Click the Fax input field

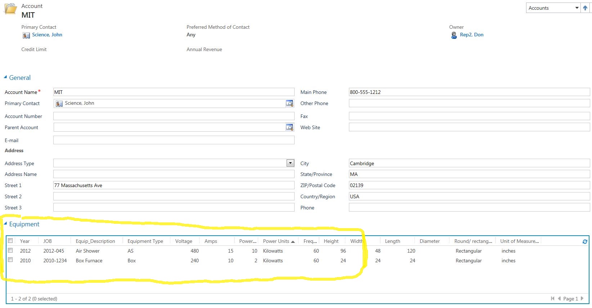pyautogui.click(x=469, y=116)
